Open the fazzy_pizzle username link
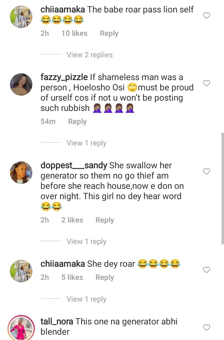The image size is (224, 340). click(x=64, y=77)
